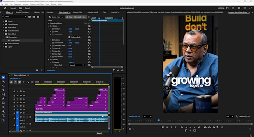Select the Razor tool

[x=3, y=90]
